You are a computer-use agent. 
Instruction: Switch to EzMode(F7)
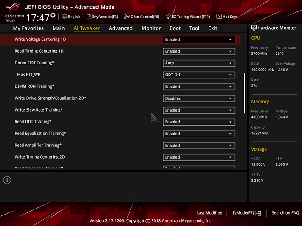tap(247, 213)
